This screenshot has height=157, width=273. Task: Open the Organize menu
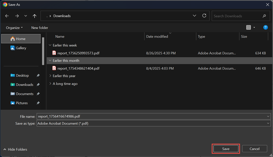point(13,27)
